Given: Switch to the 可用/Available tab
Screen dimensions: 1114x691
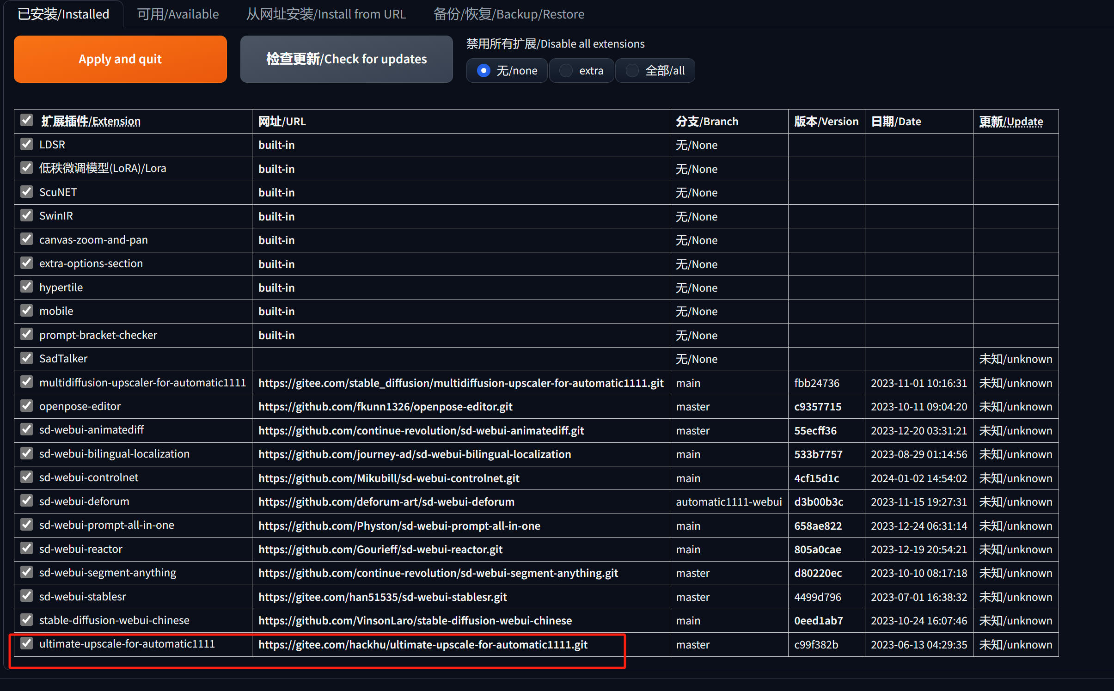Looking at the screenshot, I should [x=178, y=14].
